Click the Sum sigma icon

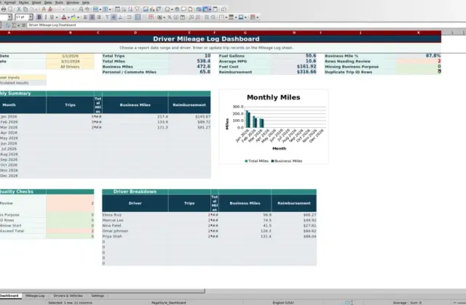pos(14,25)
